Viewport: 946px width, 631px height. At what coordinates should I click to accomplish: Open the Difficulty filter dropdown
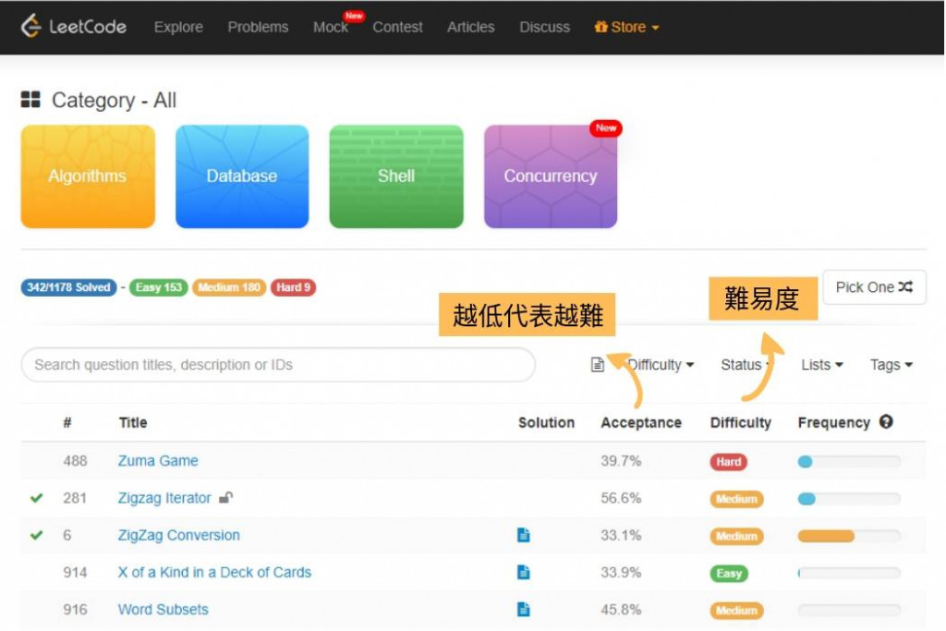(x=661, y=365)
